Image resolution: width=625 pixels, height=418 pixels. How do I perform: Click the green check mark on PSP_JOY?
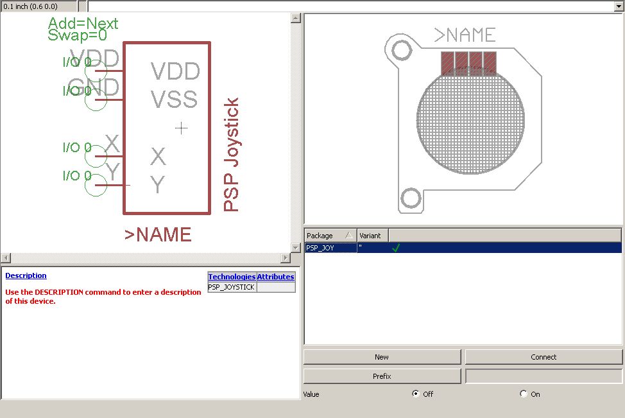click(x=396, y=248)
